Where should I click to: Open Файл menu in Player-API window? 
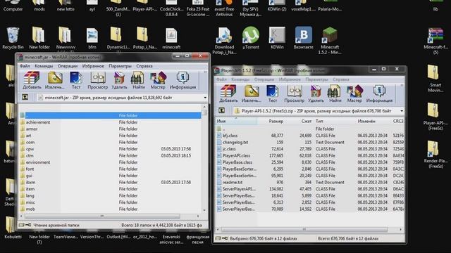click(x=221, y=79)
